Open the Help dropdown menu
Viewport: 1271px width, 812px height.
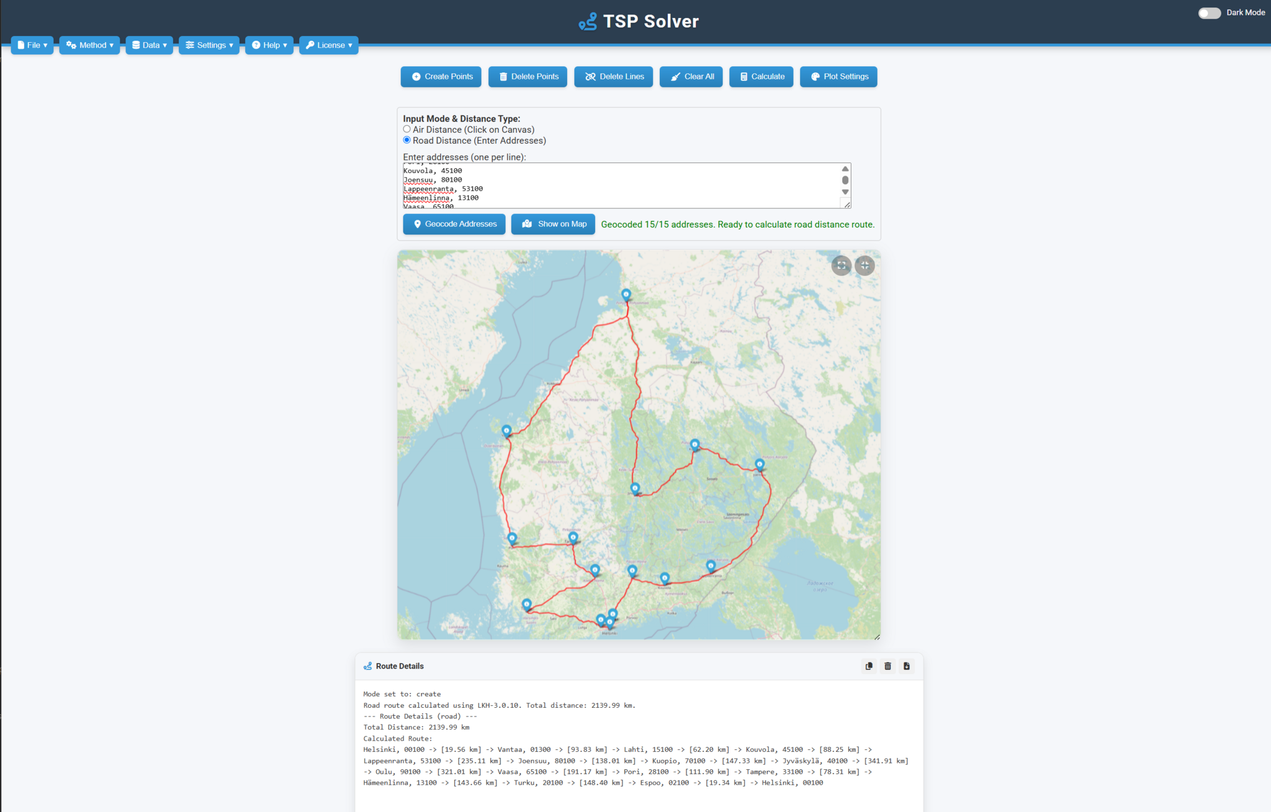click(269, 45)
